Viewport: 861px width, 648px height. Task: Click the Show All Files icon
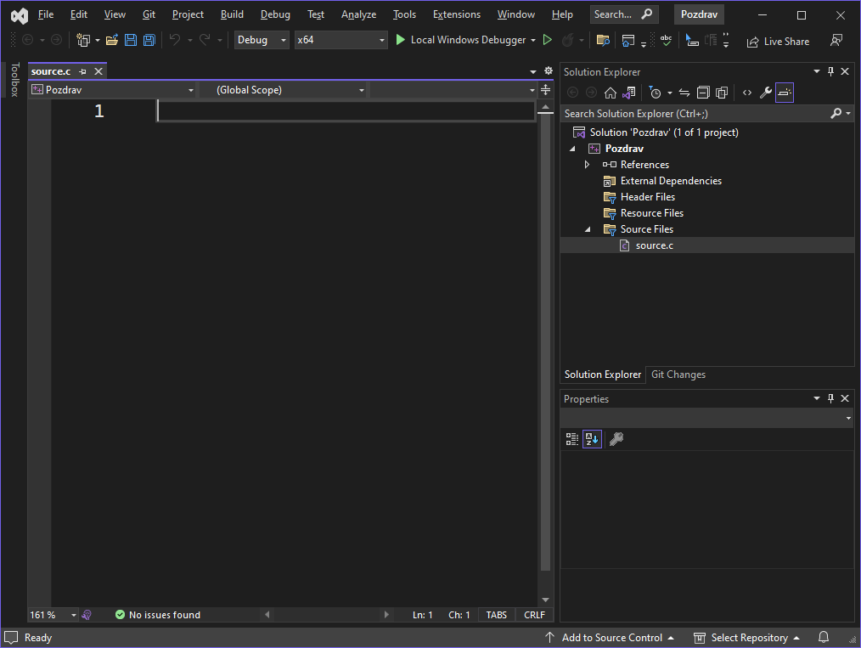[x=722, y=93]
